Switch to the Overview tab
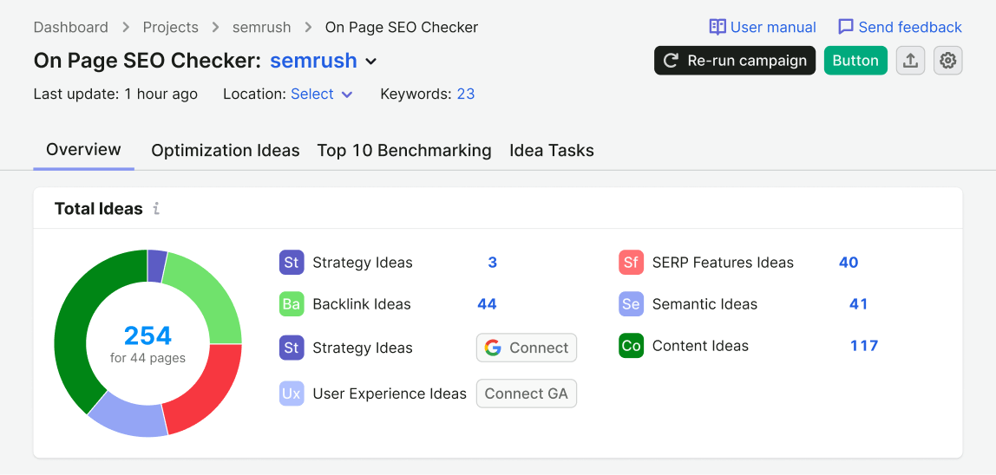Image resolution: width=996 pixels, height=475 pixels. pos(84,150)
